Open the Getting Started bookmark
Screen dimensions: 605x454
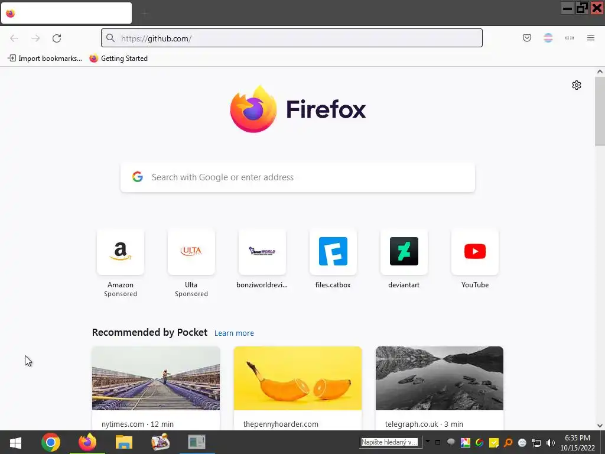tap(118, 59)
